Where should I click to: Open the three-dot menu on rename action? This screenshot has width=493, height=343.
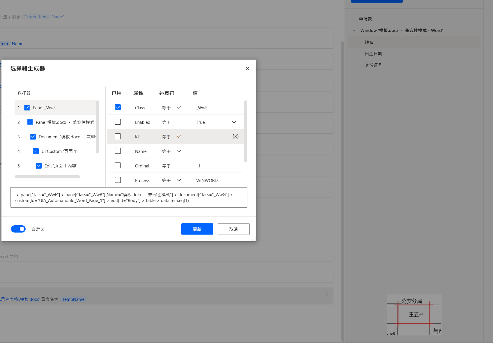click(327, 296)
